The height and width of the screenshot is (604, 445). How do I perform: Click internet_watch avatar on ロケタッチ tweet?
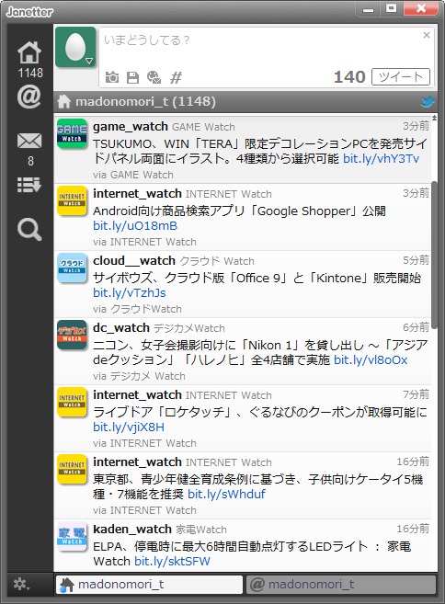click(72, 402)
